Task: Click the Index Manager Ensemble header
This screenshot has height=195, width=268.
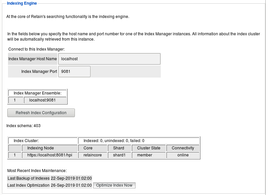Action: [x=37, y=93]
